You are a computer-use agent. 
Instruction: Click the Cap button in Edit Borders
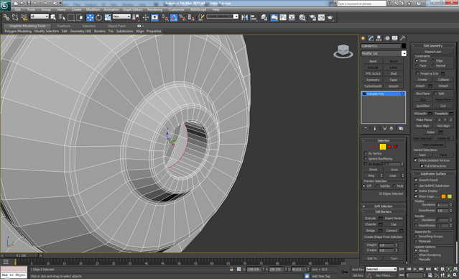pos(394,224)
